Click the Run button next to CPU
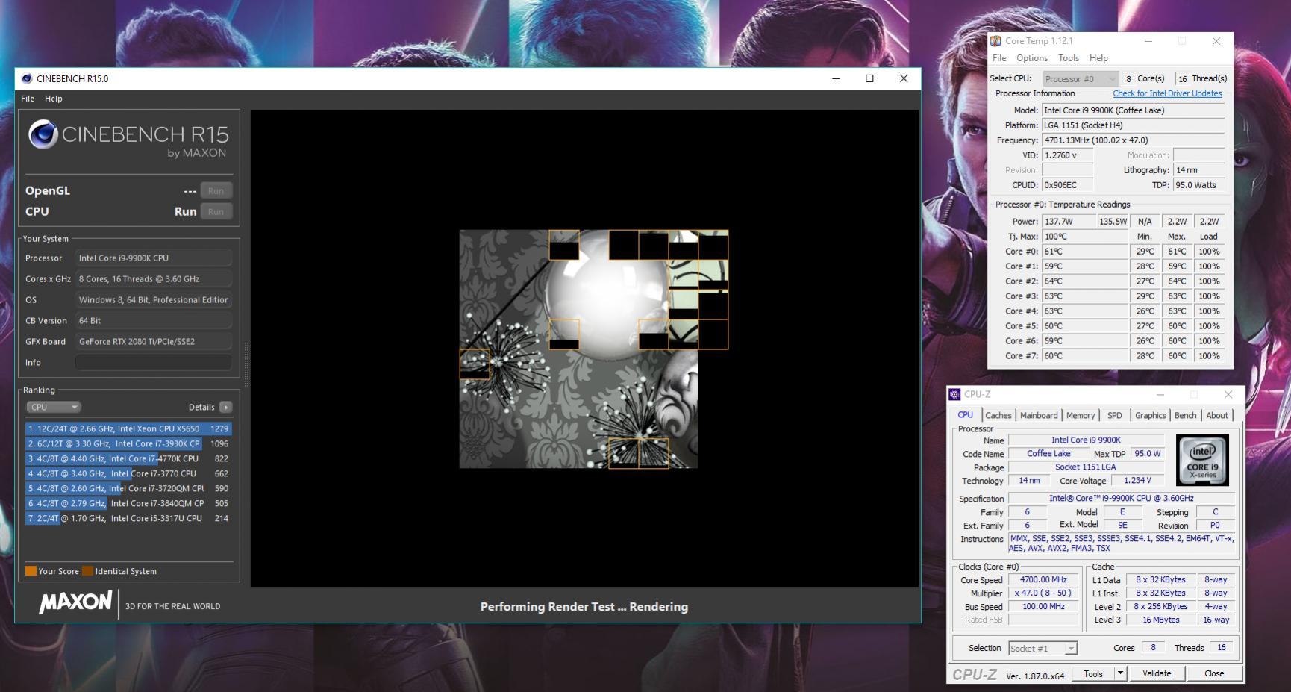 (216, 211)
